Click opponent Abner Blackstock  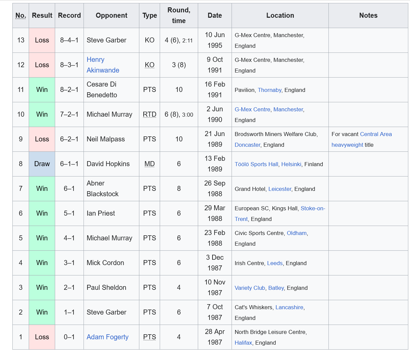pos(103,189)
